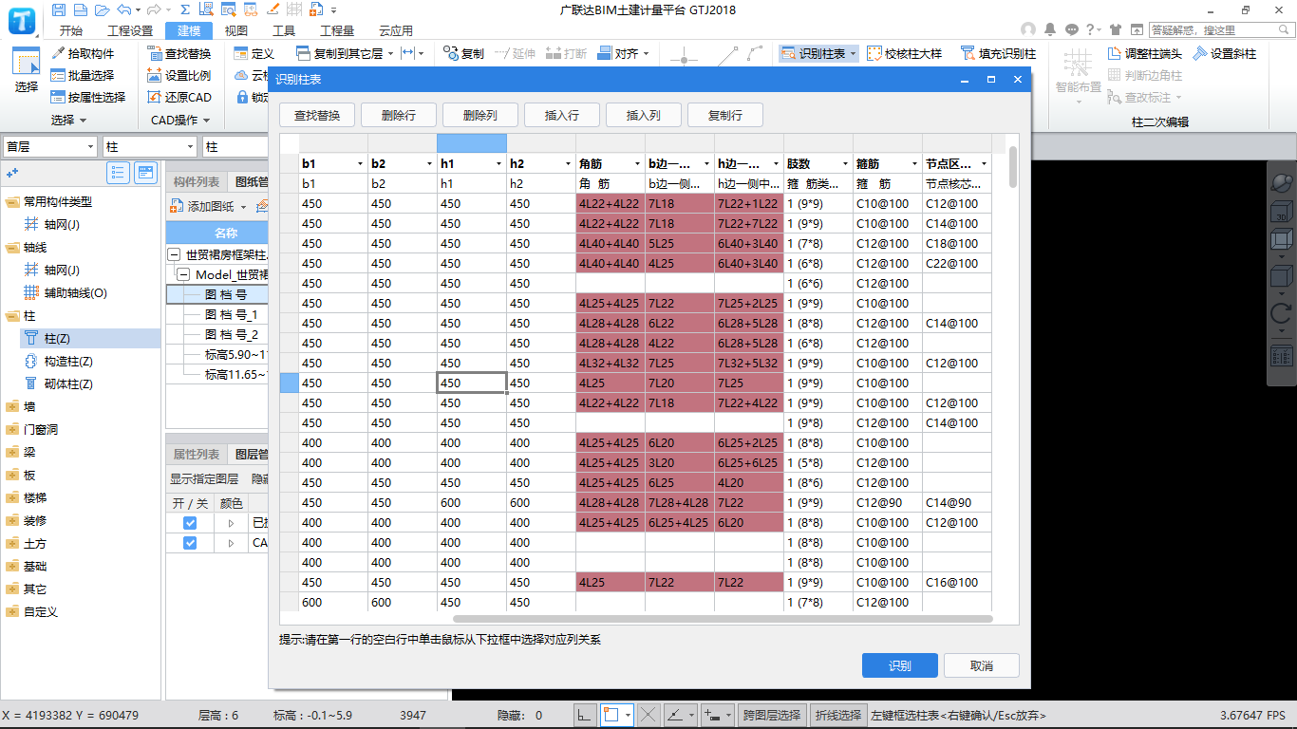
Task: Click 取消 to cancel the dialog
Action: [x=982, y=665]
